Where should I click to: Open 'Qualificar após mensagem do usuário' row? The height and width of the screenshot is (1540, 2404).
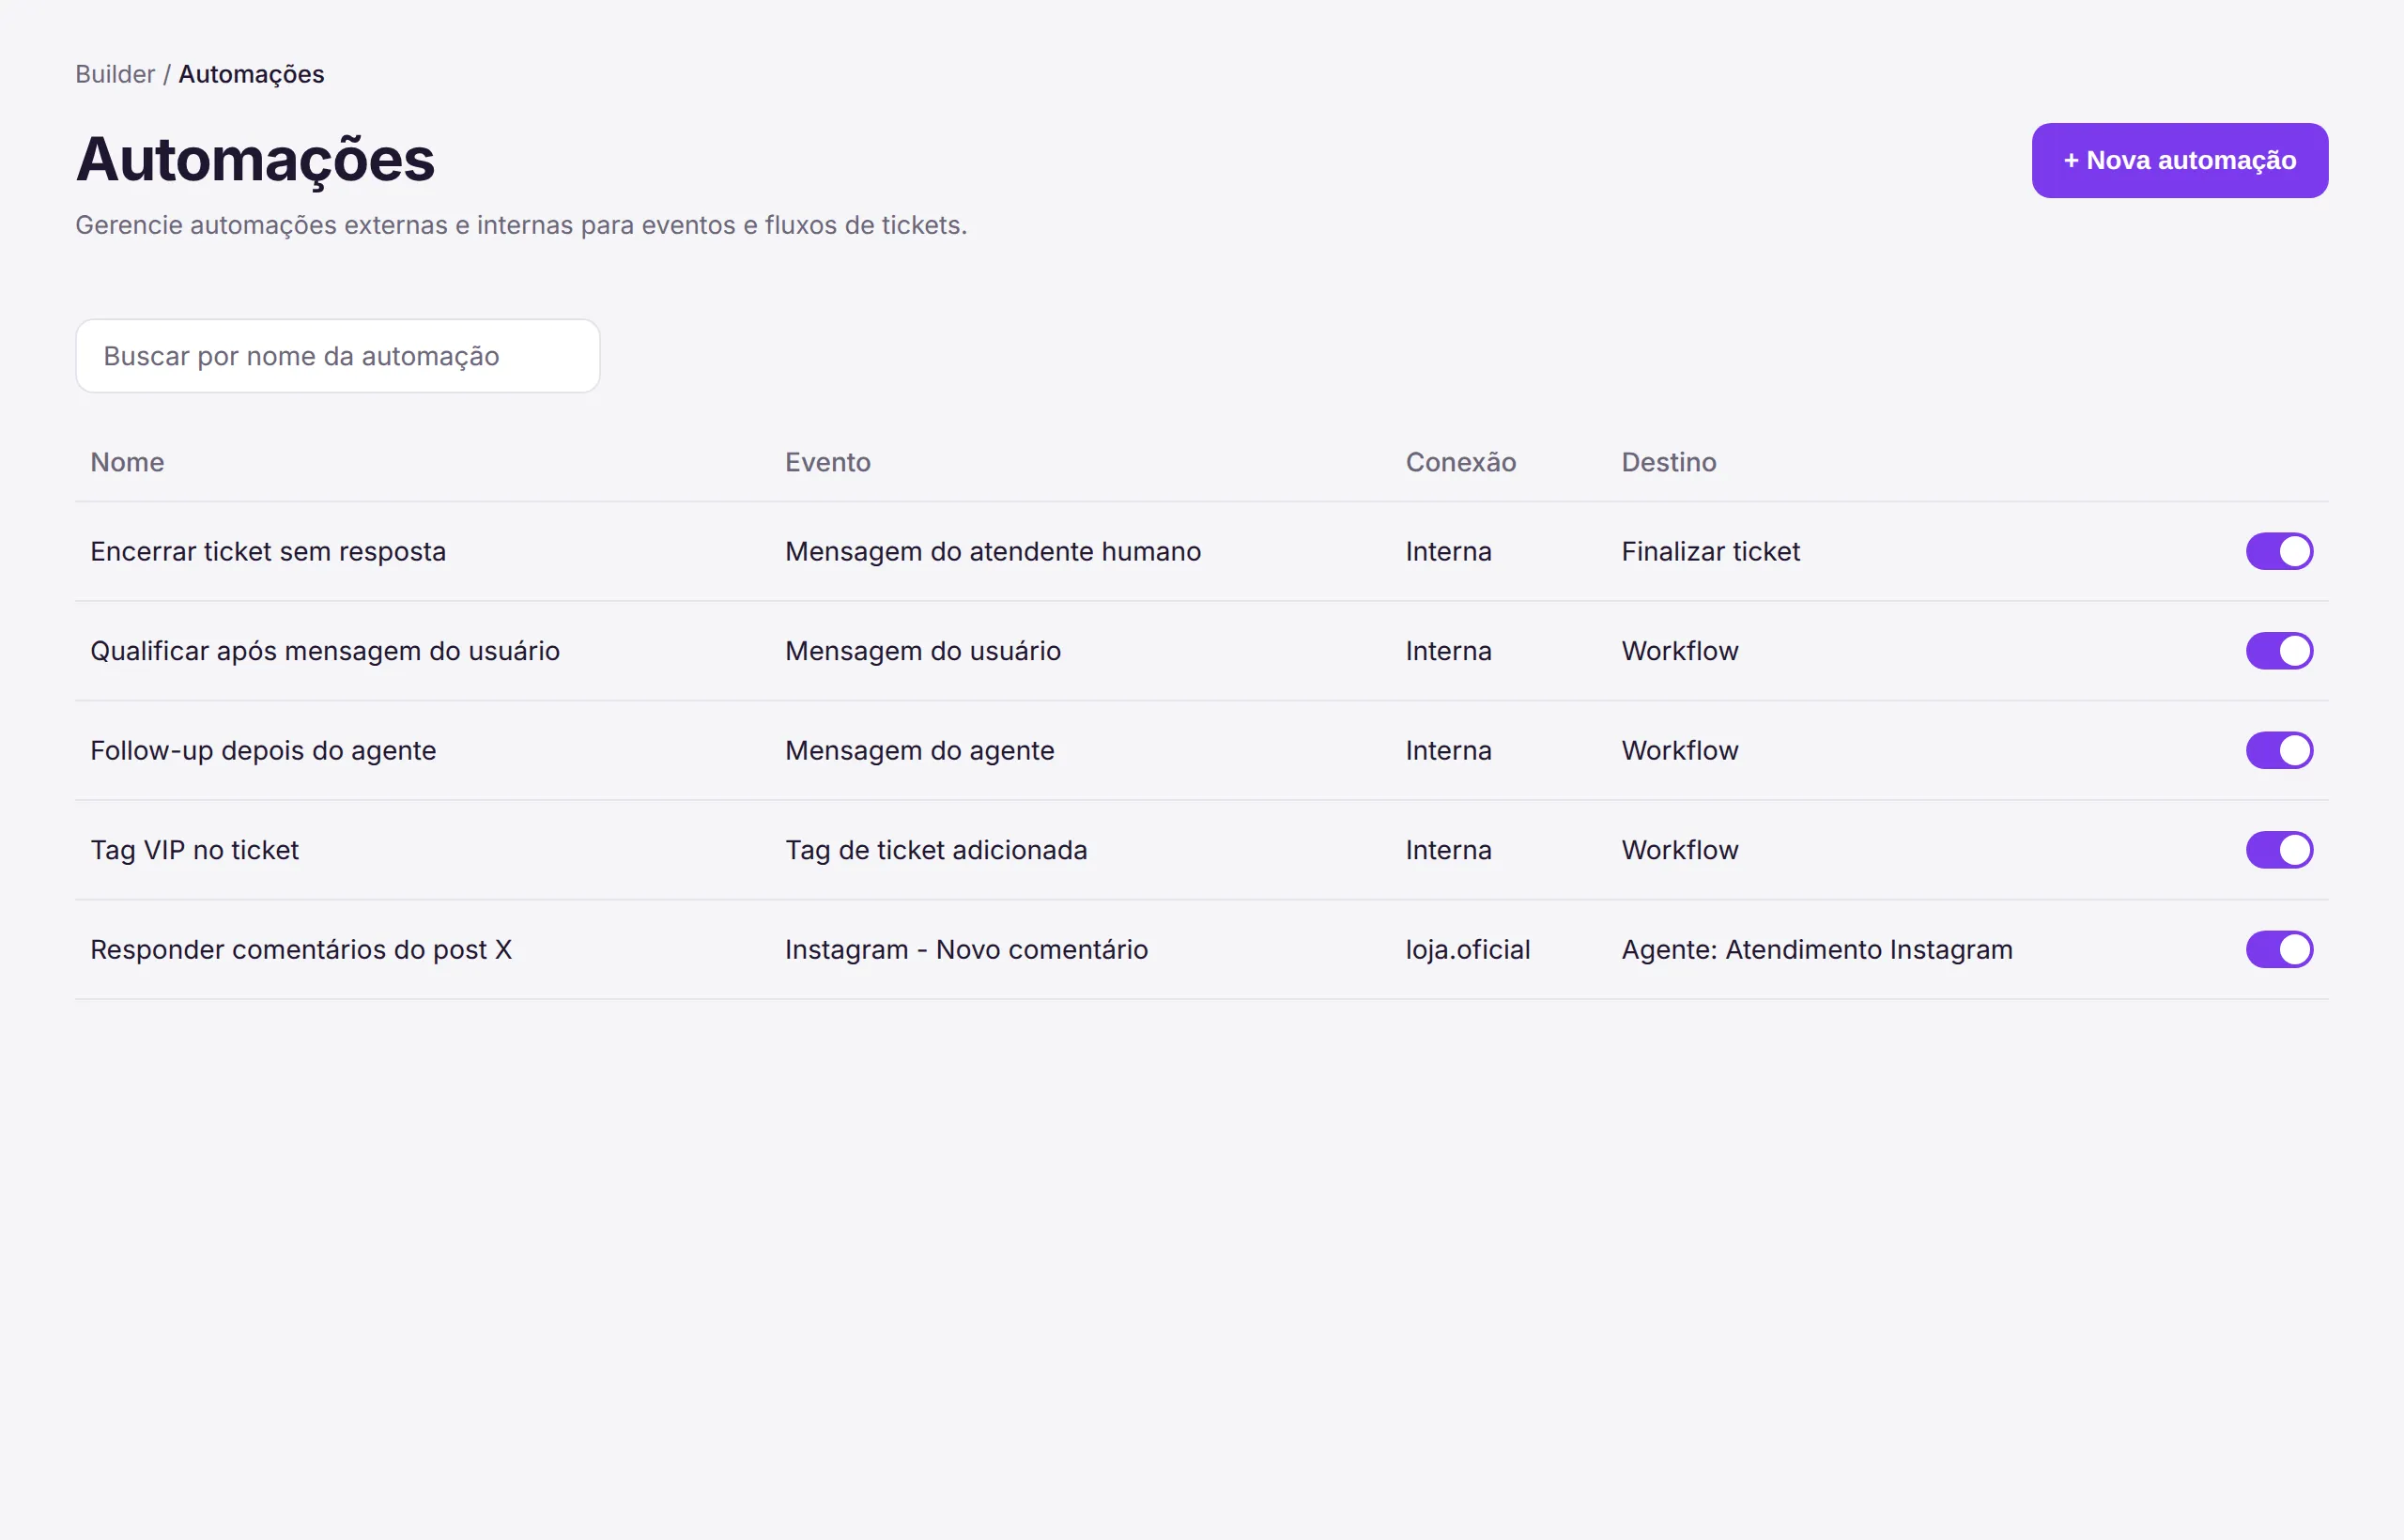coord(325,651)
